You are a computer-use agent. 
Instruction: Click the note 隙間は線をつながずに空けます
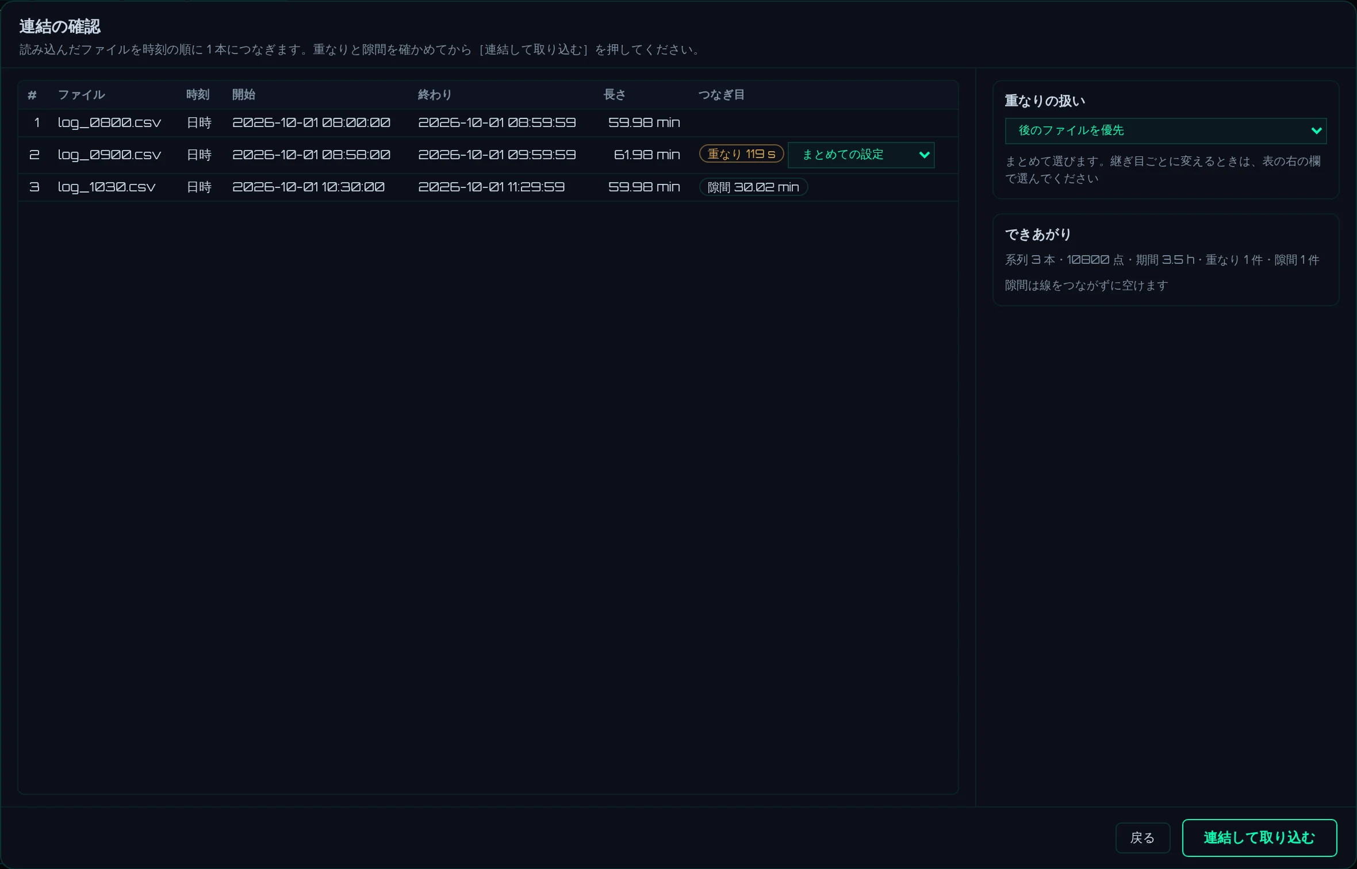click(1086, 285)
